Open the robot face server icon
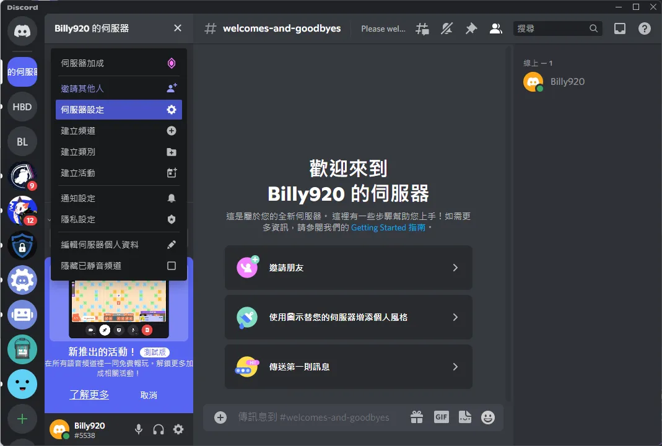662x446 pixels. [22, 315]
